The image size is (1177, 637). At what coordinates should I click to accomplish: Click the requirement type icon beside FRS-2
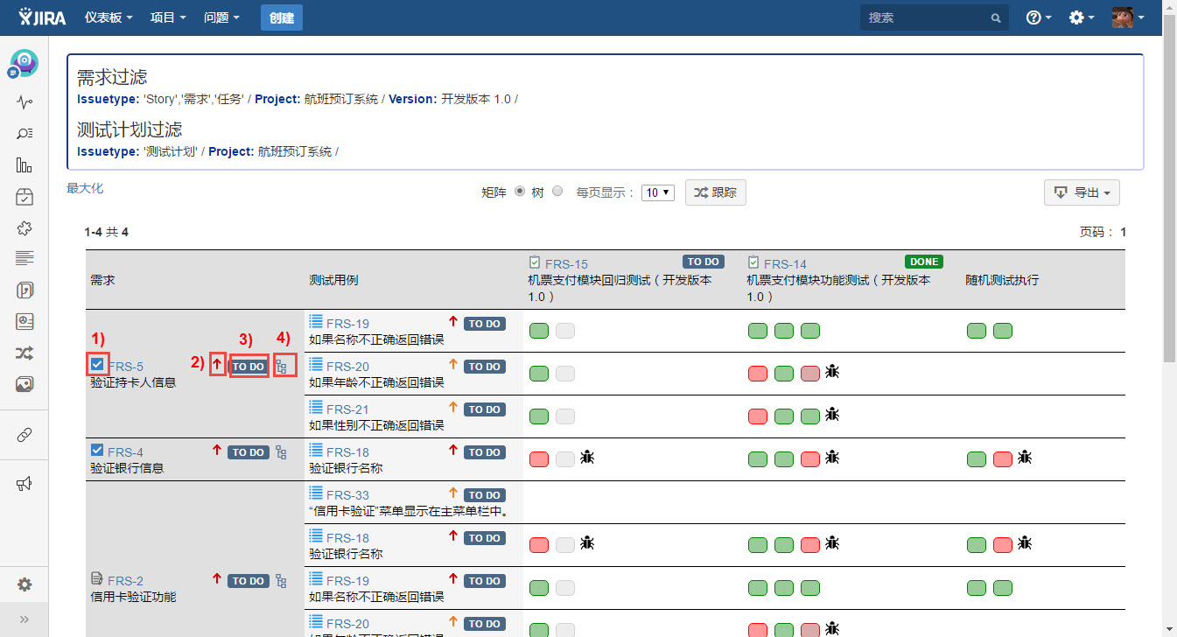pos(97,579)
